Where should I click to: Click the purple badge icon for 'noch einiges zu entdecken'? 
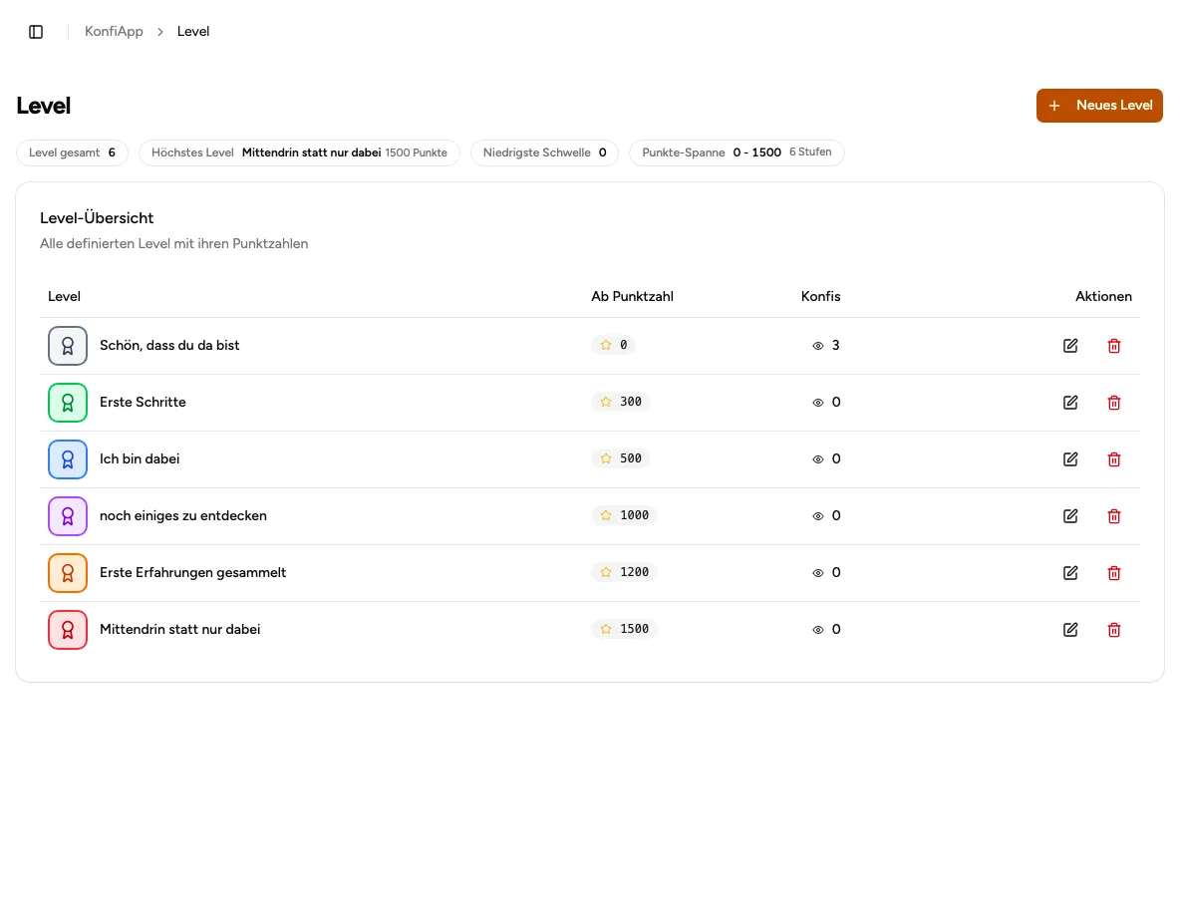pyautogui.click(x=68, y=516)
